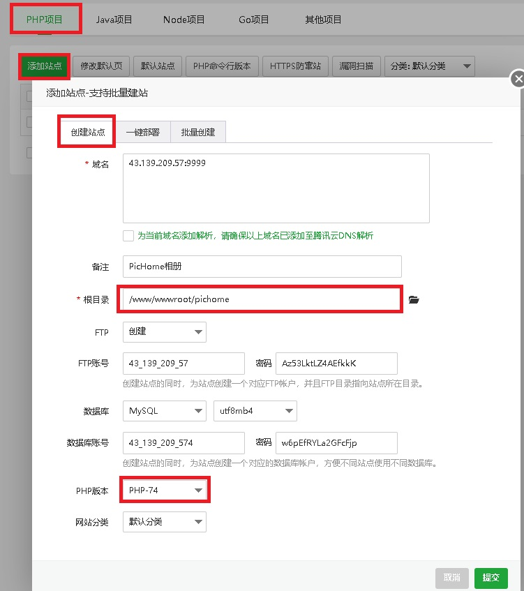Click the root directory path field

(262, 299)
